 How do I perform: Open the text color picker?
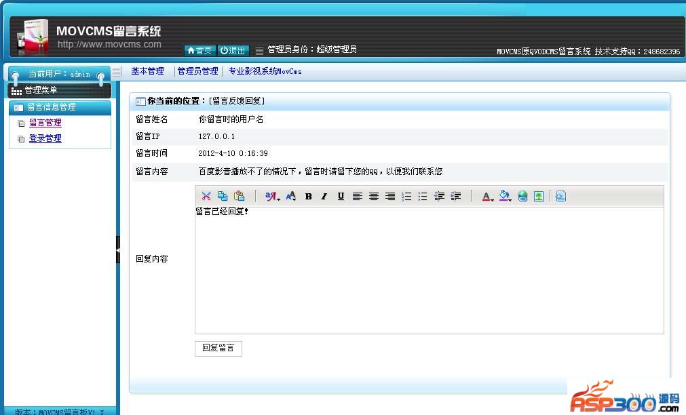[487, 197]
